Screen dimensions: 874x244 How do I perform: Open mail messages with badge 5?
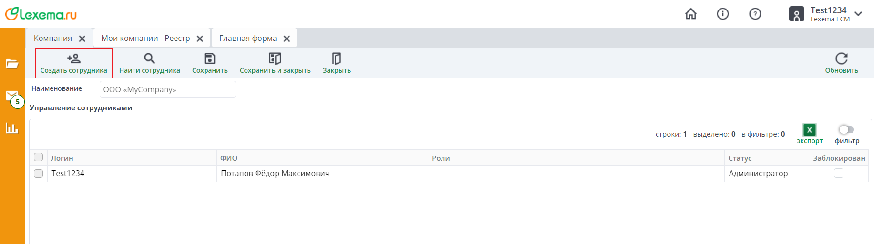point(12,97)
